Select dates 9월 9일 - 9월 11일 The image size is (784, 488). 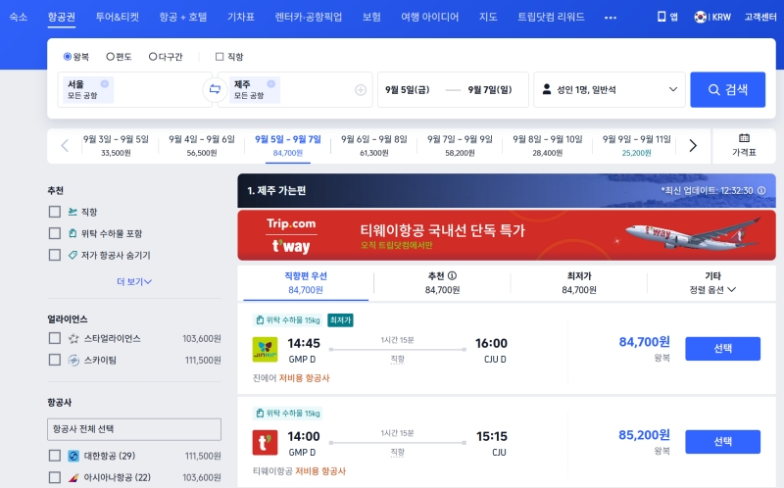click(x=636, y=145)
